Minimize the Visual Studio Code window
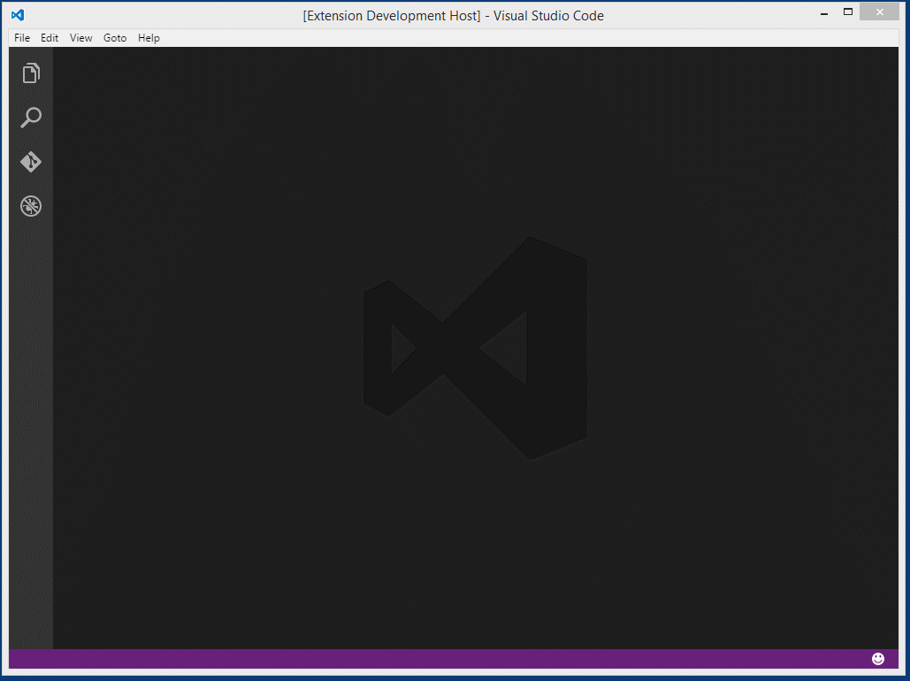 [x=824, y=12]
